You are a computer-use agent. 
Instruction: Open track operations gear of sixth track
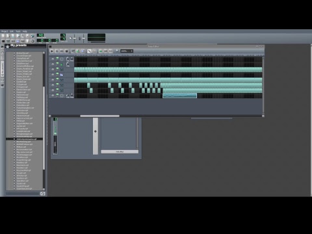click(53, 85)
